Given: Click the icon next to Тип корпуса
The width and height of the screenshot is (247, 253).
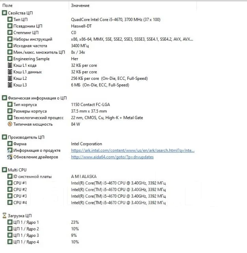Looking at the screenshot, I should click(x=10, y=104).
